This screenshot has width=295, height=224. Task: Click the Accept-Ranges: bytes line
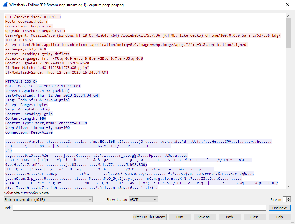coord(26,105)
